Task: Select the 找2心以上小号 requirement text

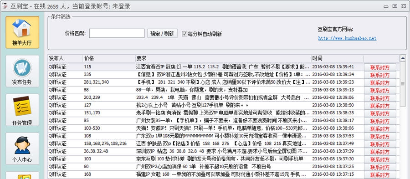Action: [192, 105]
